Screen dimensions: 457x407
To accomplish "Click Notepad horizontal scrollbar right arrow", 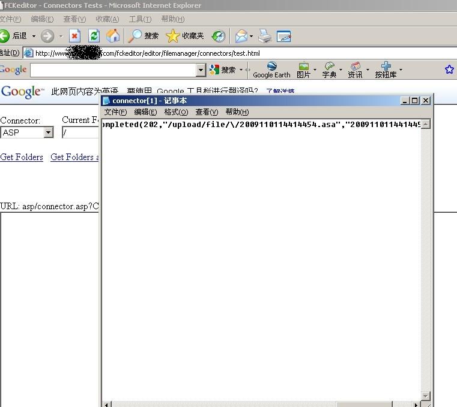I will click(x=417, y=404).
